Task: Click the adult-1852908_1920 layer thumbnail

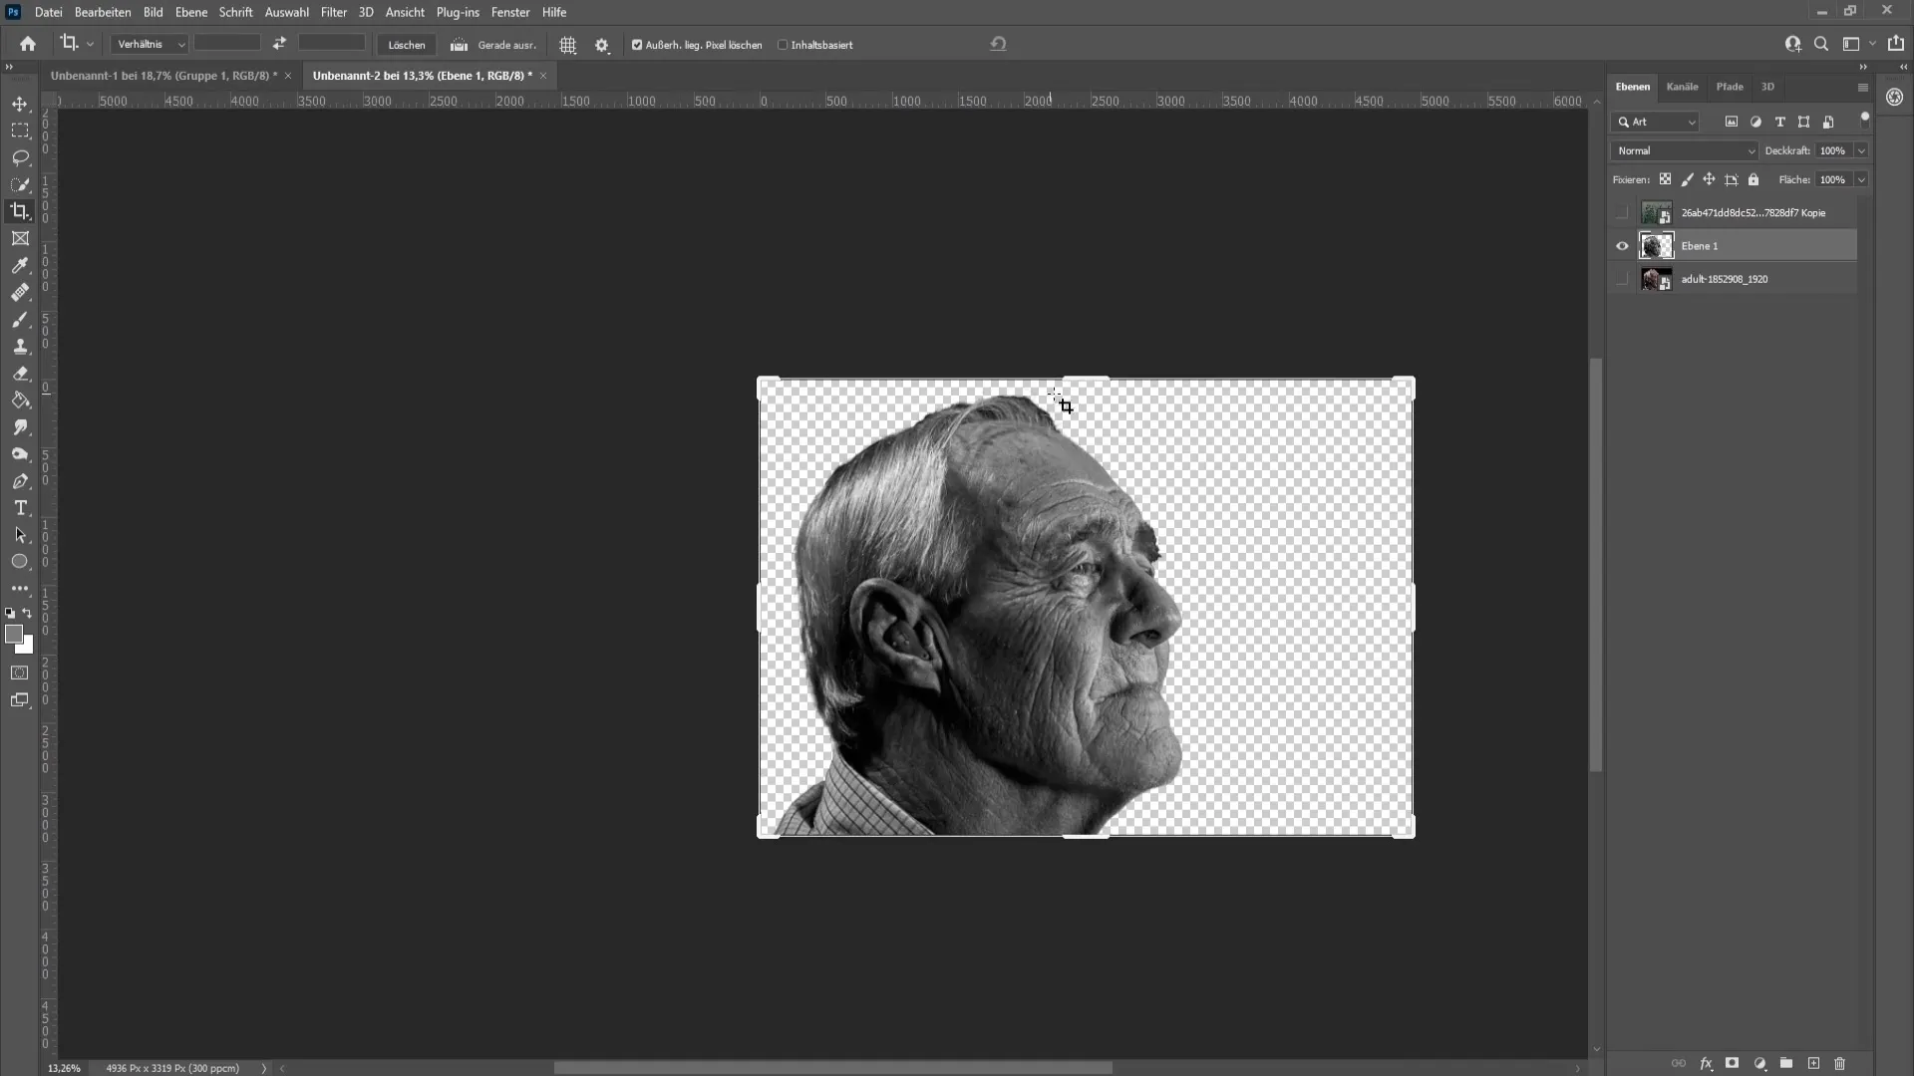Action: pos(1655,279)
